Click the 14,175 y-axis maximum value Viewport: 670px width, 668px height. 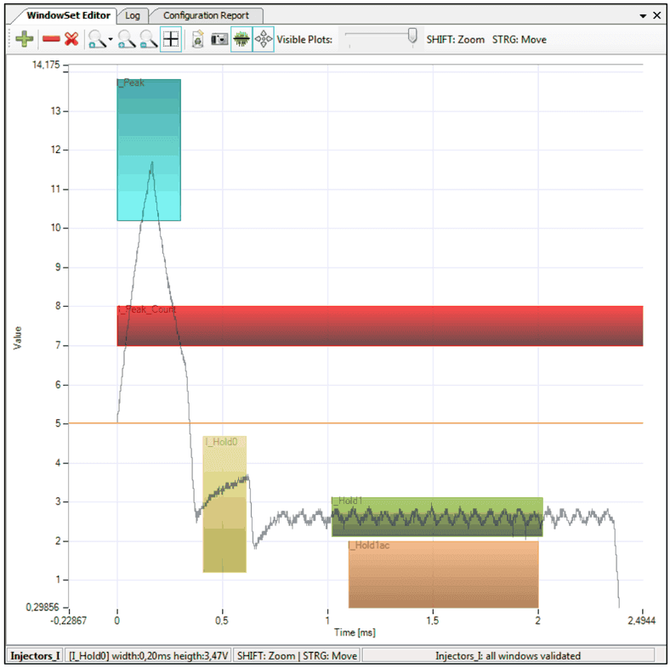[x=46, y=65]
